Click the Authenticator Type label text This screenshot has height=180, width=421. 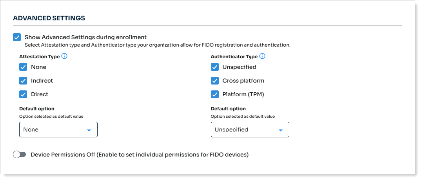[234, 57]
